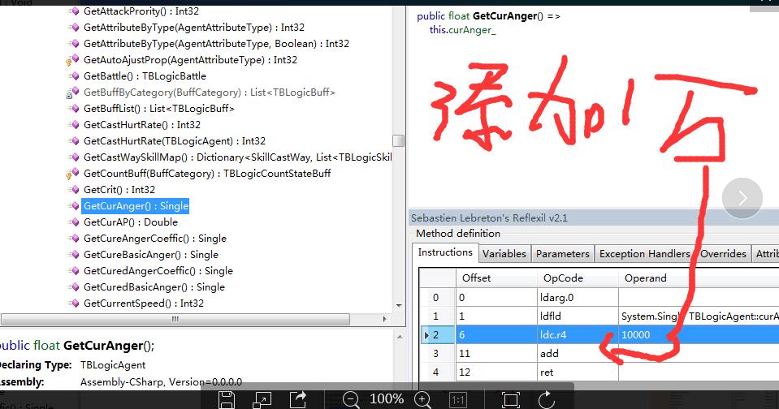
Task: Click offset cell 12 in the ret row
Action: point(497,372)
